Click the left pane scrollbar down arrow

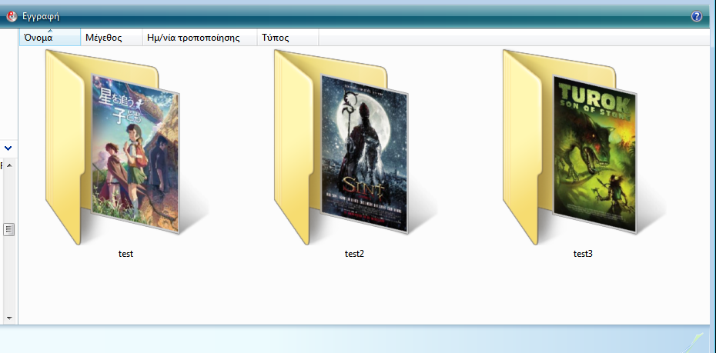[9, 318]
